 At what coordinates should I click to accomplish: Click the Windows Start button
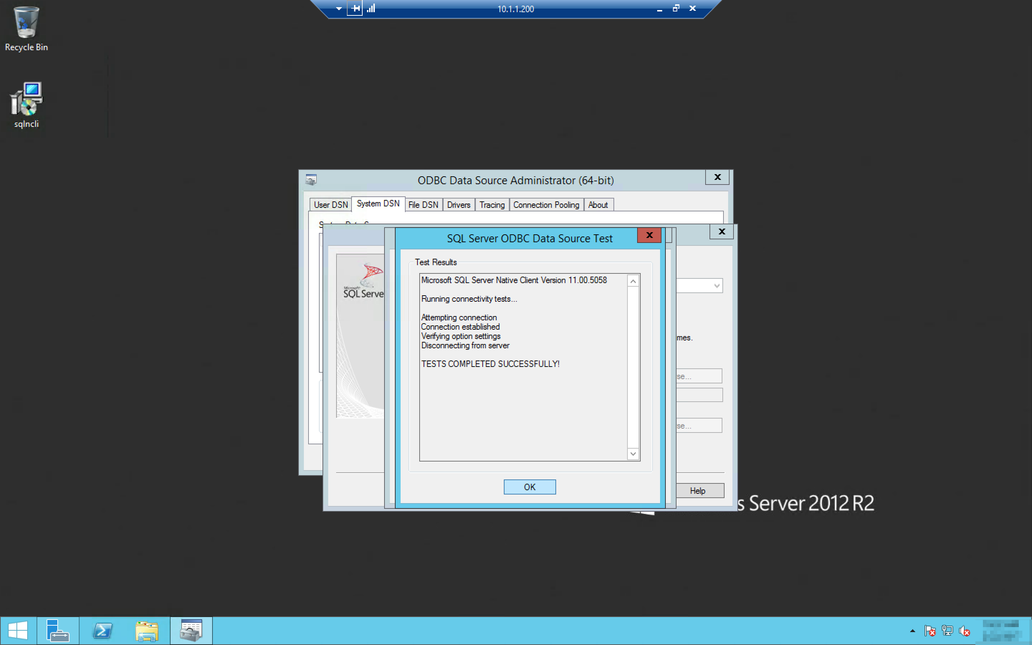(x=18, y=631)
